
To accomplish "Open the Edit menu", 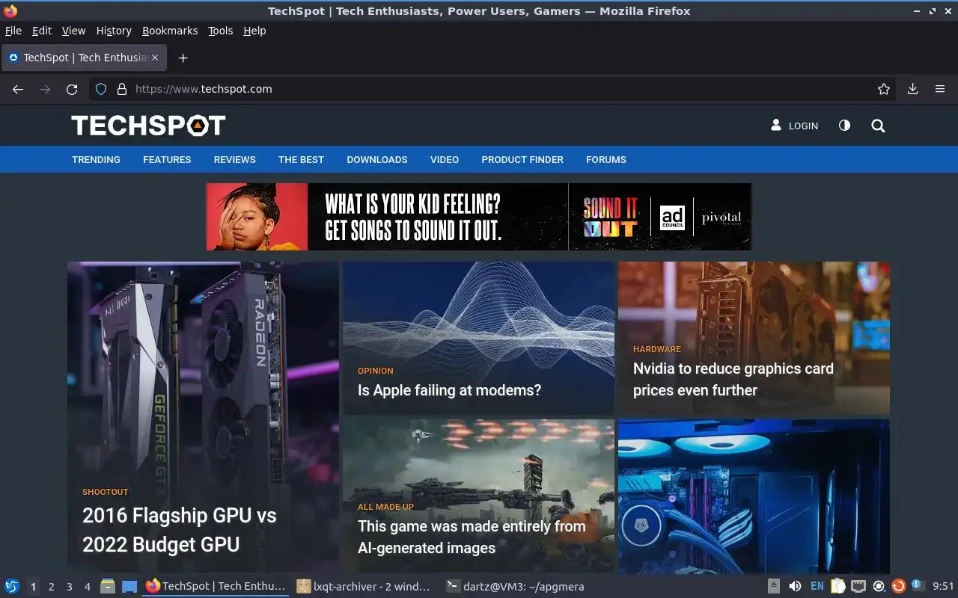I will 42,31.
